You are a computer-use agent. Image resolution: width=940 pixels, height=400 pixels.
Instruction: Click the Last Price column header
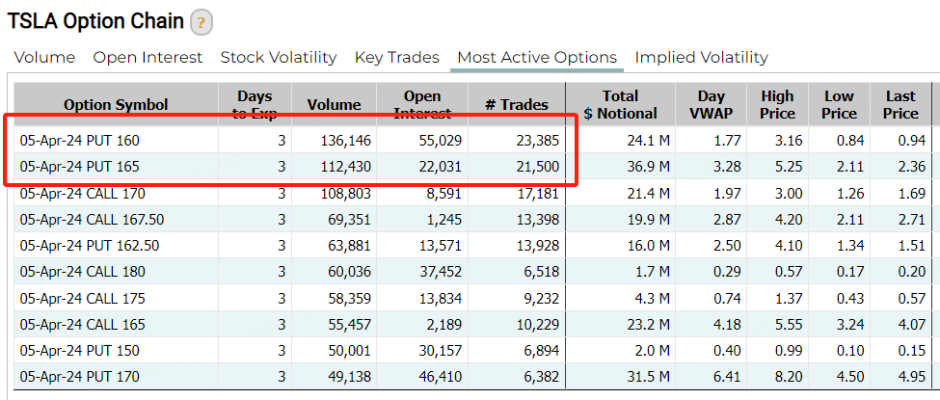click(x=901, y=105)
